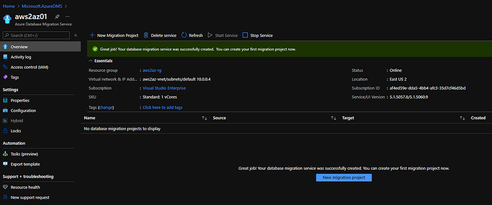
Task: Collapse the sidebar with the double chevron
Action: pos(76,35)
